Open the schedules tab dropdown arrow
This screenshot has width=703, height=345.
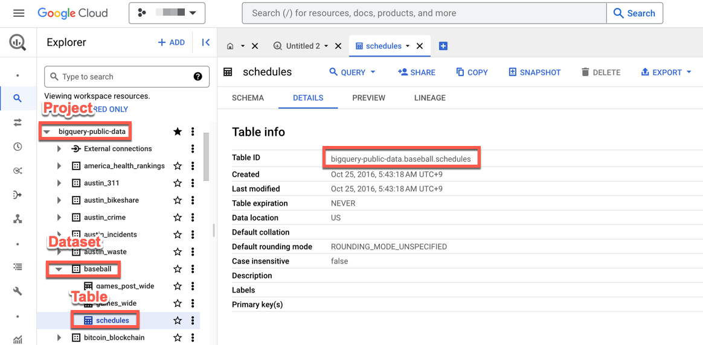pos(408,46)
